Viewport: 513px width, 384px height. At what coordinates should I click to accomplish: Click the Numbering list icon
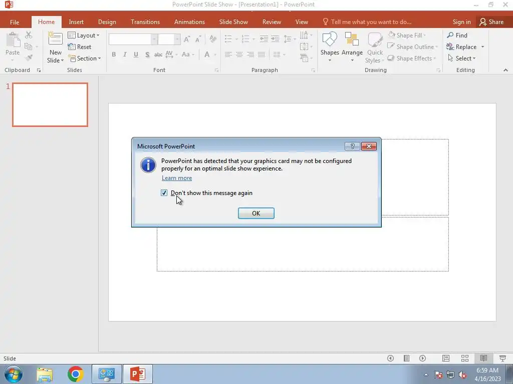[x=245, y=39]
